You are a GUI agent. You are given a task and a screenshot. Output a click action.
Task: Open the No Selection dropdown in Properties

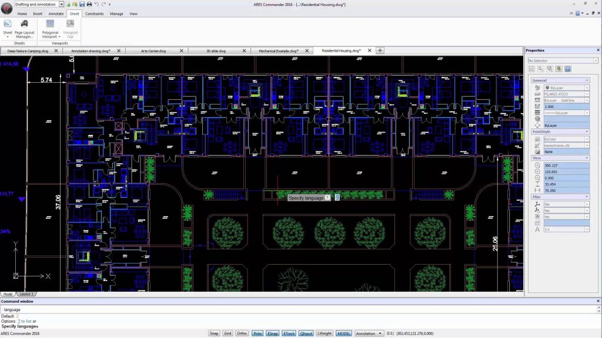[596, 60]
